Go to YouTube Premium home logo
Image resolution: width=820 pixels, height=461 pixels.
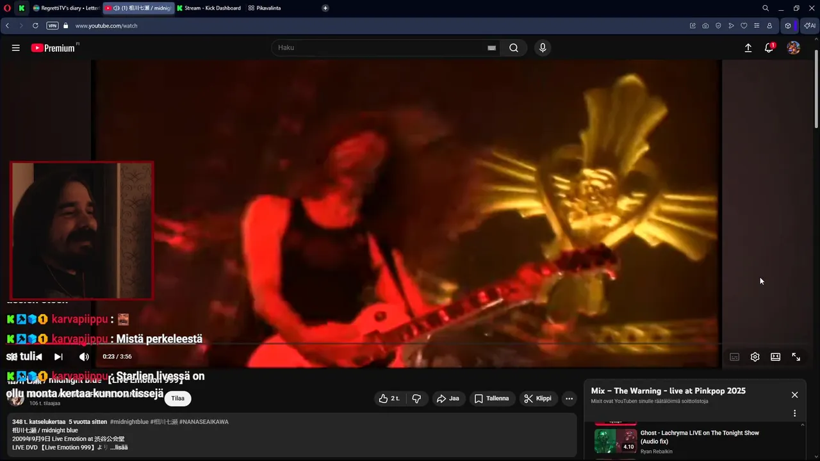[x=53, y=48]
